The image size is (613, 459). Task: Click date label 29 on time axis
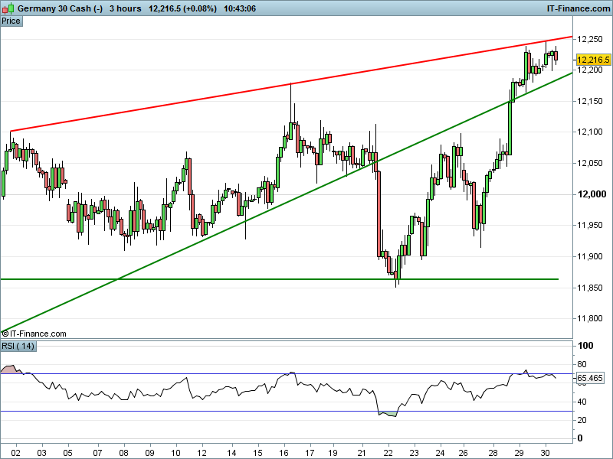[x=520, y=453]
